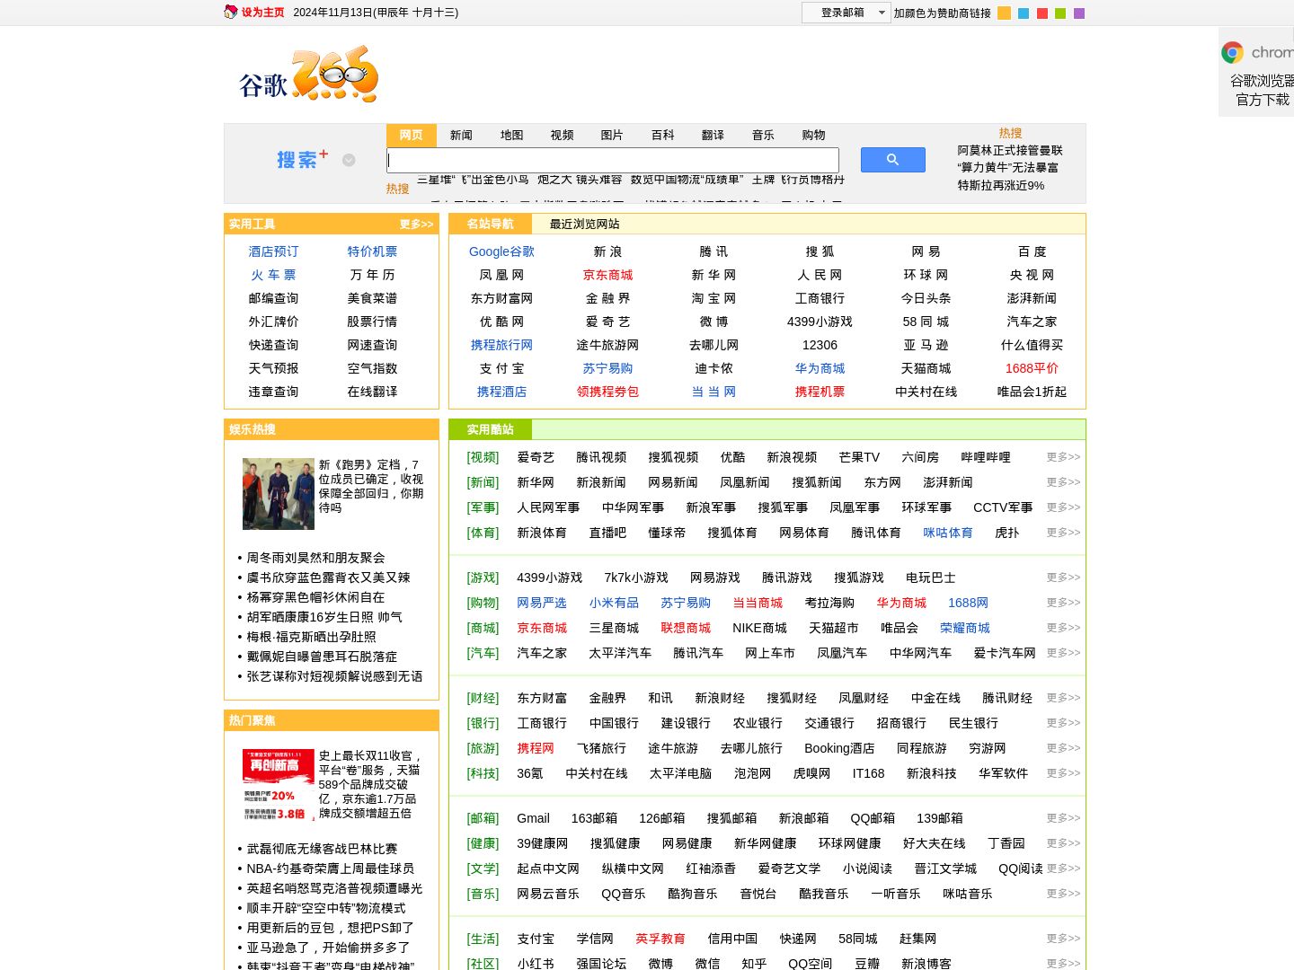Viewport: 1294px width, 970px height.
Task: Focus the main search input box
Action: (x=613, y=160)
